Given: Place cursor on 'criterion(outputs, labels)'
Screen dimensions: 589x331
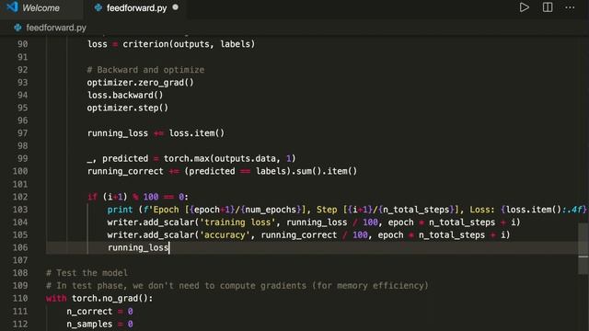Looking at the screenshot, I should pos(189,44).
